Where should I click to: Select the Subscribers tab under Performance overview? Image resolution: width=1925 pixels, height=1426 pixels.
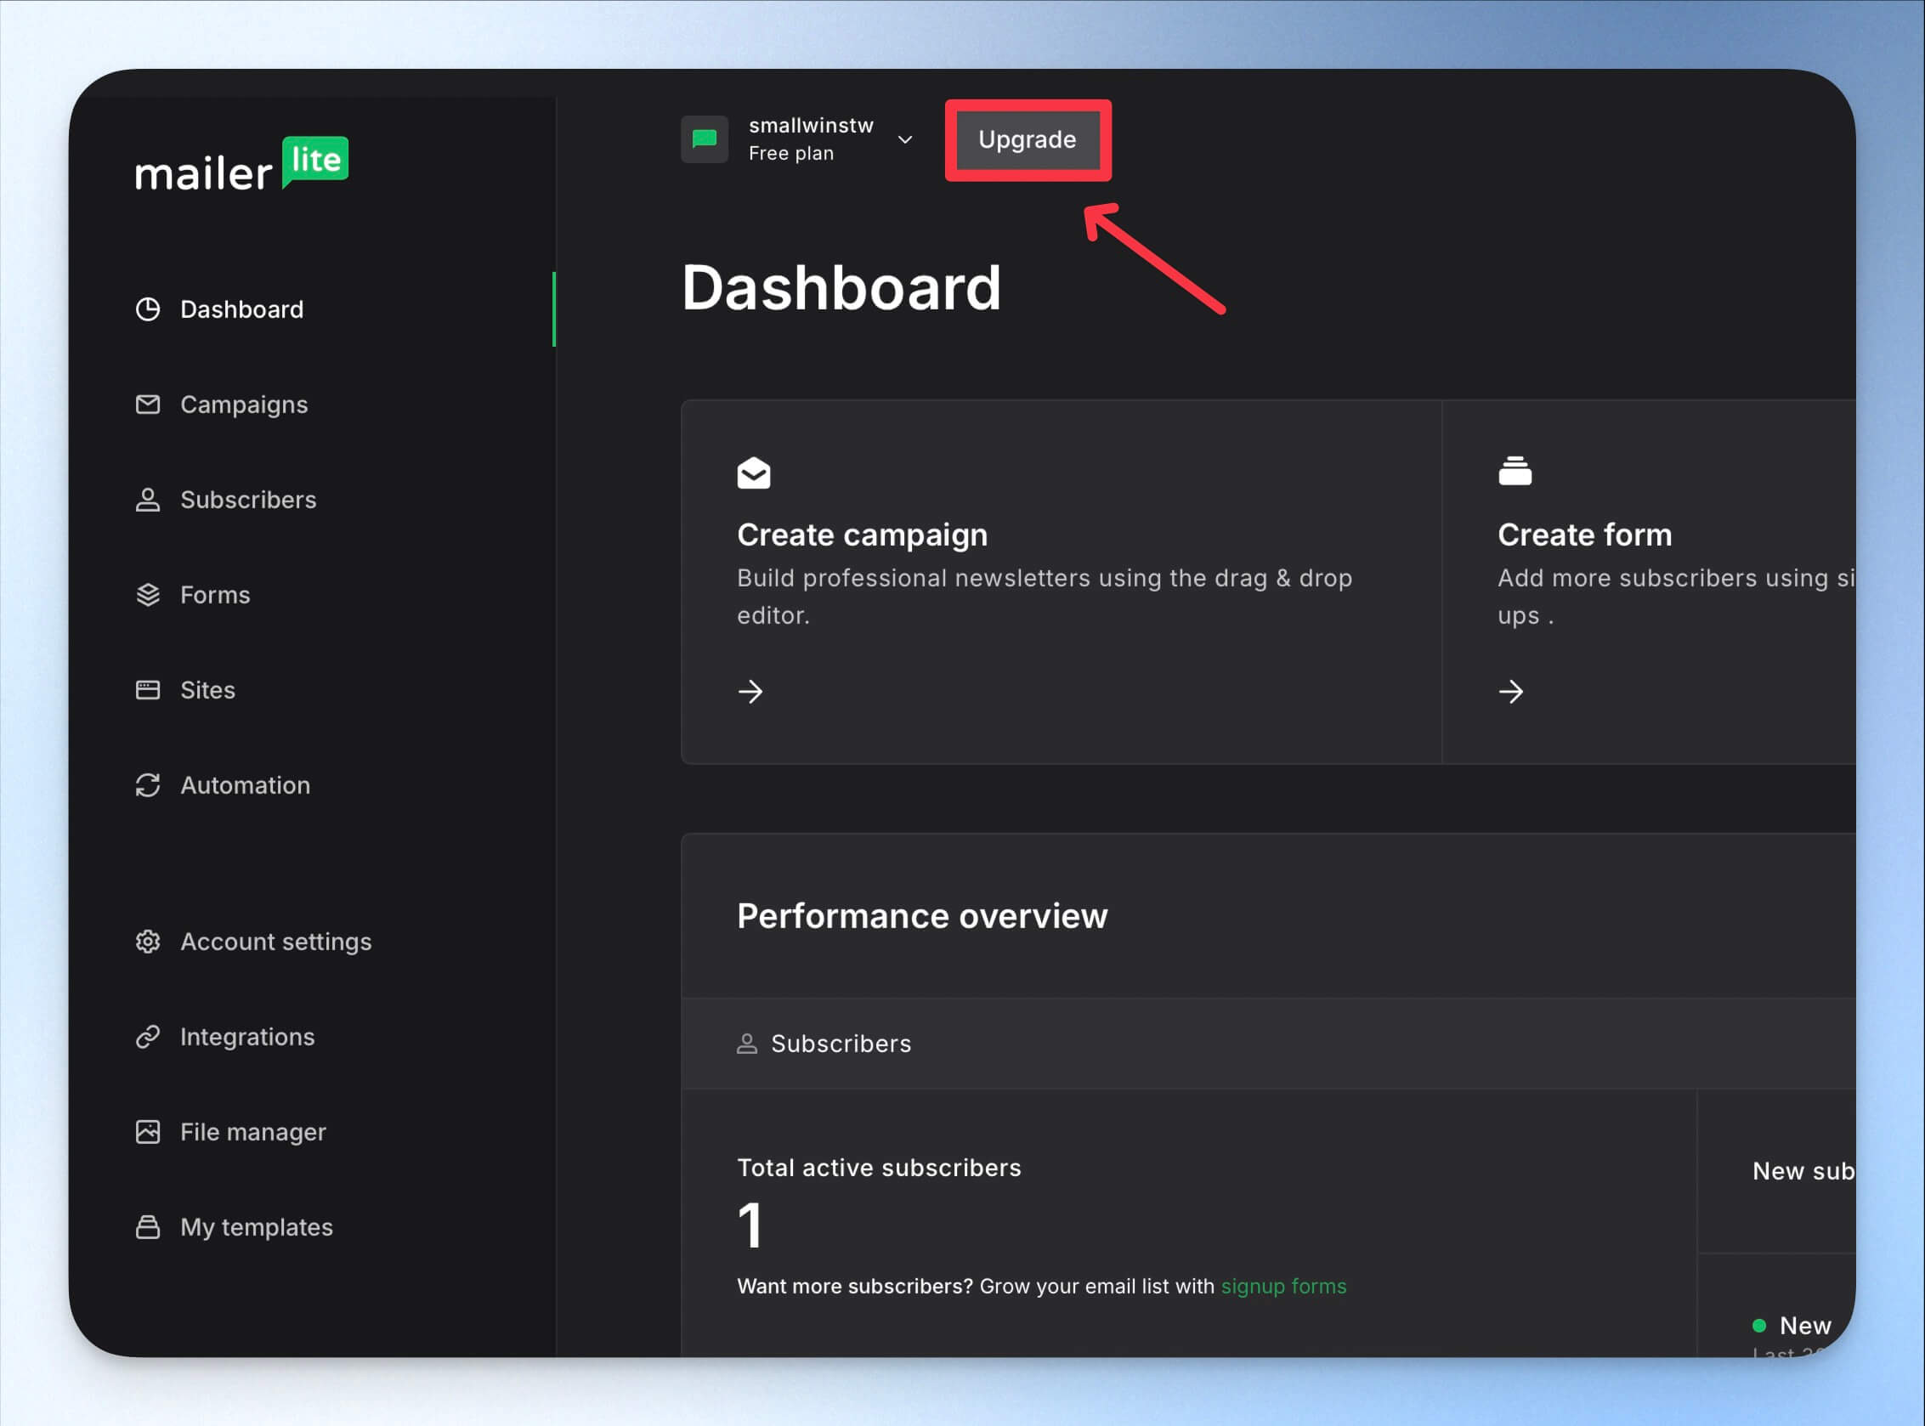tap(824, 1044)
